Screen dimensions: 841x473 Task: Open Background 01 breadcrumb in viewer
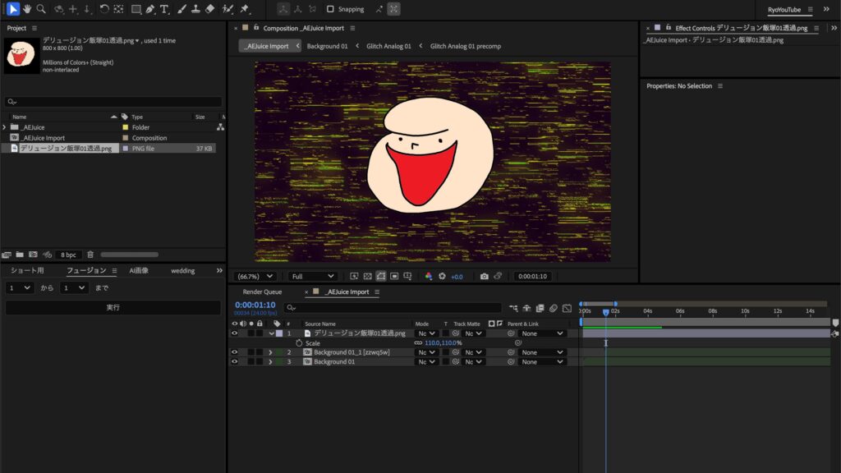(x=327, y=46)
